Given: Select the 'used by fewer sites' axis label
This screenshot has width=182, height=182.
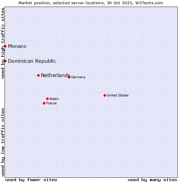Looking at the screenshot, I should pos(31,180).
